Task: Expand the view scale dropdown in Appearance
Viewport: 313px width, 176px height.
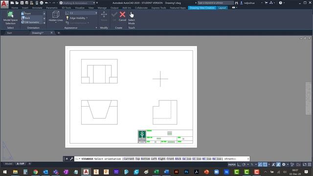Action: click(x=96, y=13)
